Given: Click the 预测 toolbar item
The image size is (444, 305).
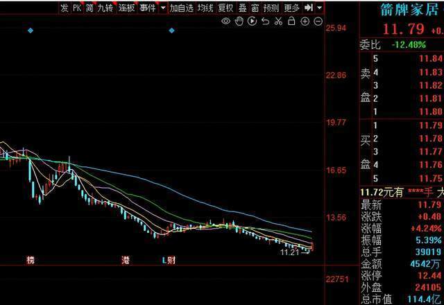Looking at the screenshot, I should 271,8.
